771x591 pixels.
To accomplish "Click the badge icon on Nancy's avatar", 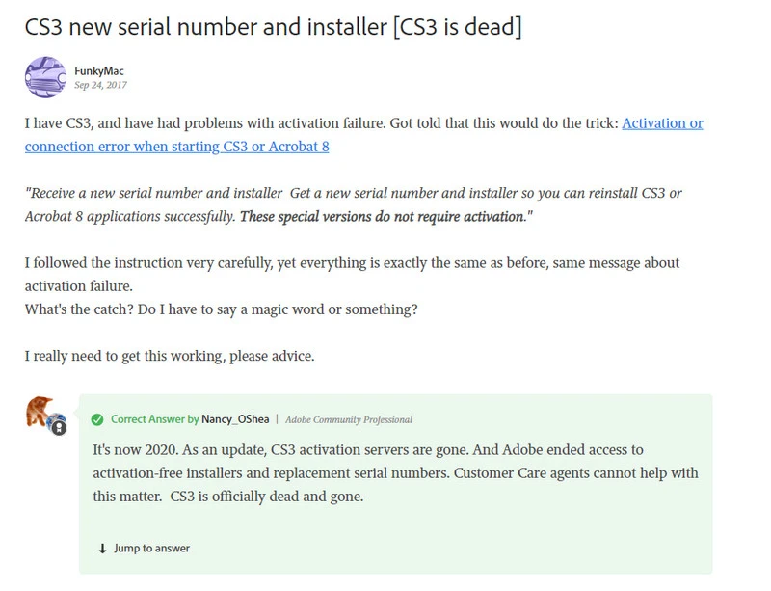I will pyautogui.click(x=59, y=426).
